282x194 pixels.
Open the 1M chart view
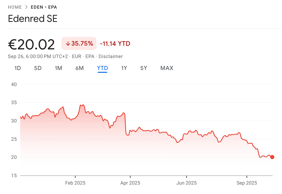coord(58,68)
